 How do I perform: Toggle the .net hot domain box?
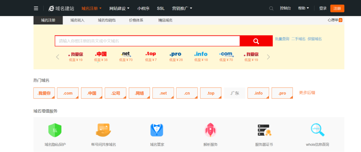coord(163,93)
